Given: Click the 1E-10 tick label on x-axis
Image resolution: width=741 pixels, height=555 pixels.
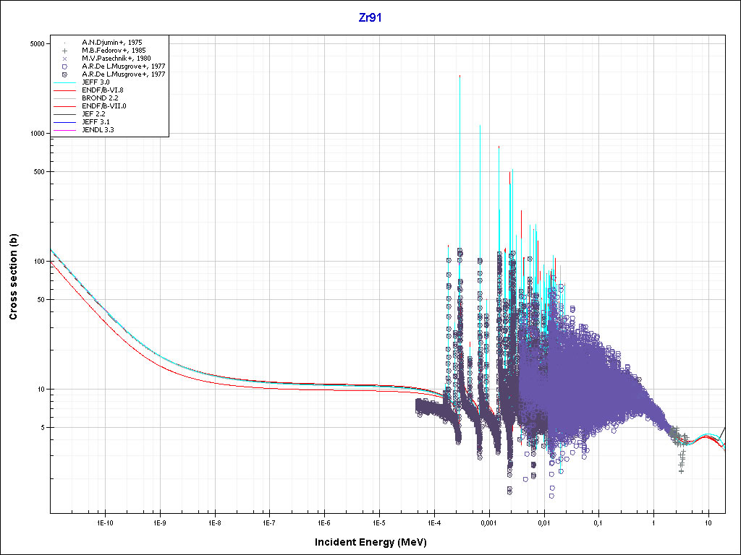Looking at the screenshot, I should pyautogui.click(x=104, y=522).
